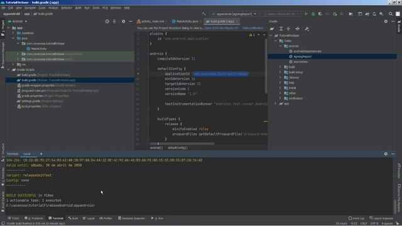Open the Tools menu
This screenshot has width=402, height=226.
(96, 8)
